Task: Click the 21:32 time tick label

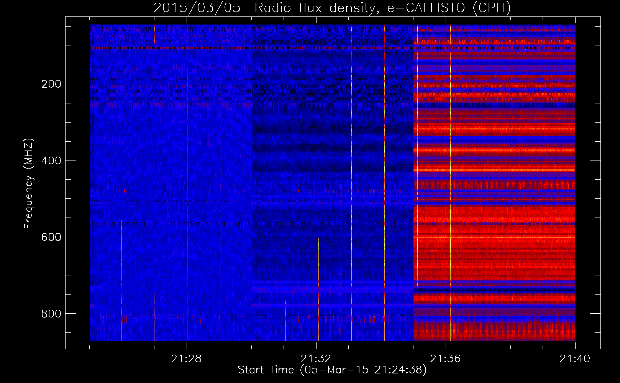Action: (316, 359)
